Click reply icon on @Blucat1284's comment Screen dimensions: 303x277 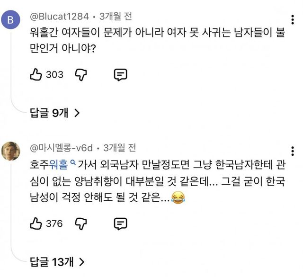(121, 74)
